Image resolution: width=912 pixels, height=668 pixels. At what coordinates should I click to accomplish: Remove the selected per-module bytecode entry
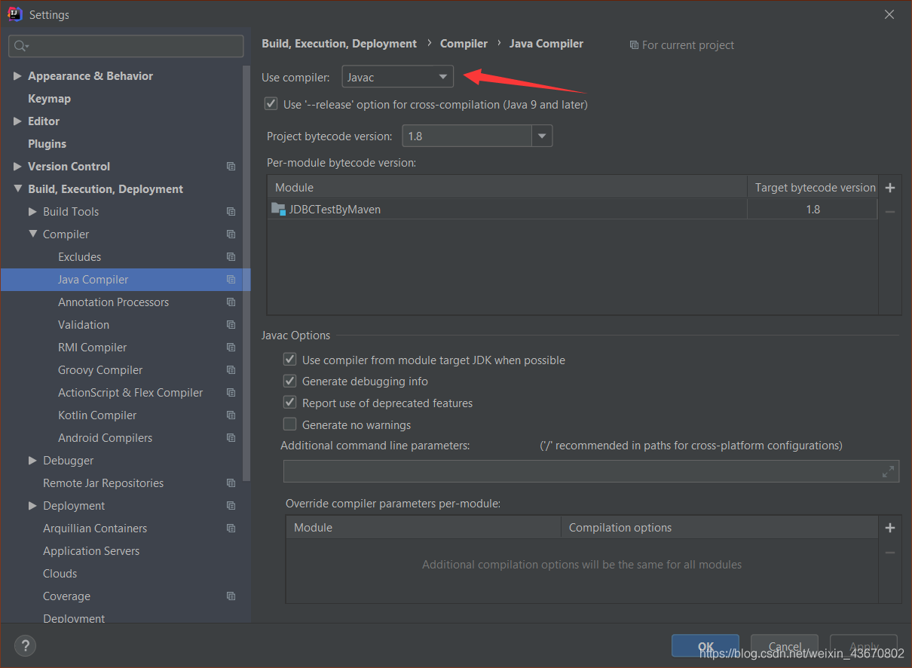tap(889, 212)
